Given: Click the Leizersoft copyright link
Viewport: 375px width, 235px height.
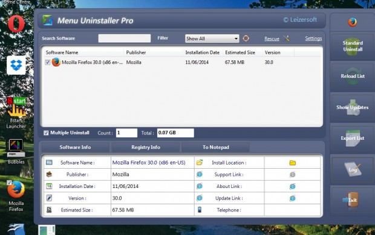Looking at the screenshot, I should coord(300,19).
